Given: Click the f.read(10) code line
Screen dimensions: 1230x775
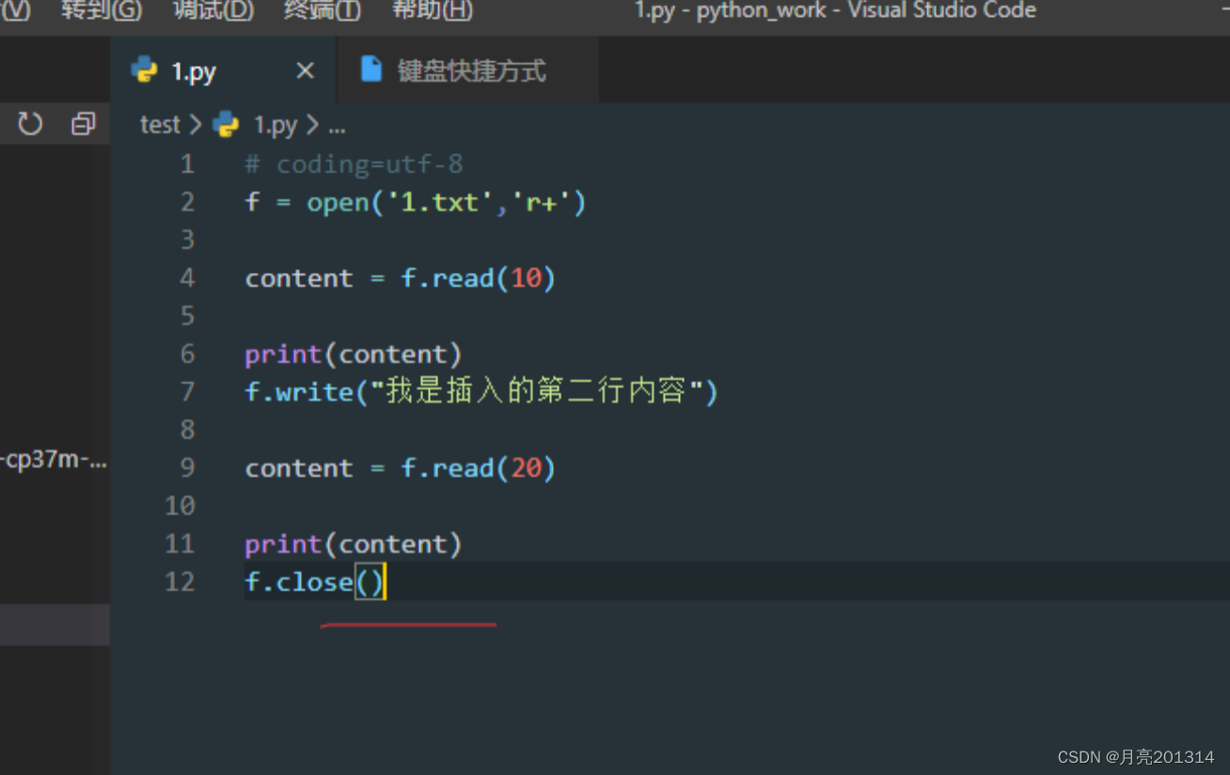Looking at the screenshot, I should (x=401, y=278).
